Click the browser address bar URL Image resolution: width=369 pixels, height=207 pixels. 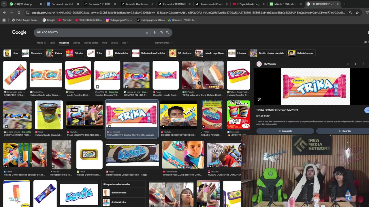188,13
